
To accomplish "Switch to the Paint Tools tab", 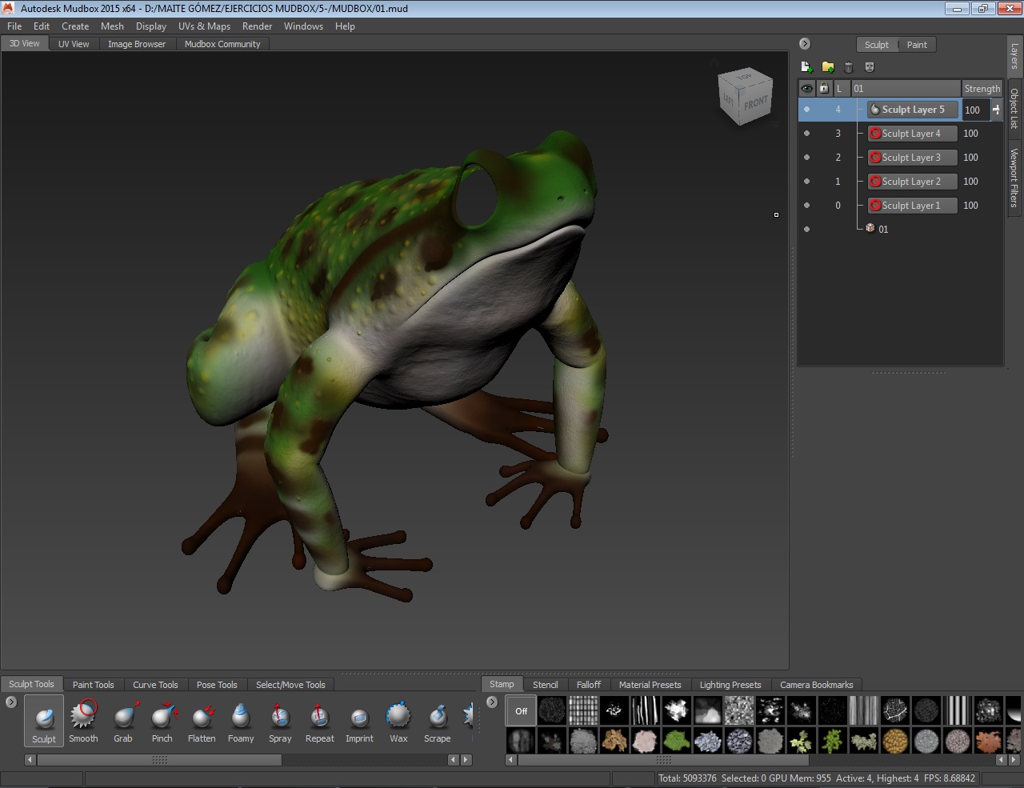I will point(93,685).
